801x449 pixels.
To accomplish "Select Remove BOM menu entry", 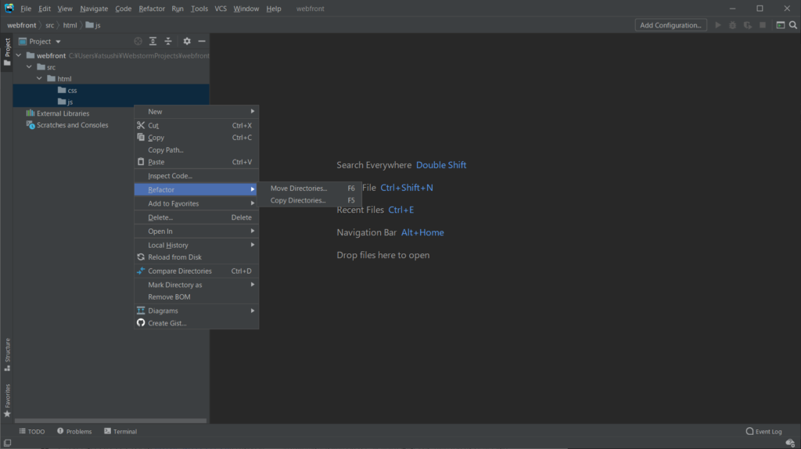I will pyautogui.click(x=196, y=296).
